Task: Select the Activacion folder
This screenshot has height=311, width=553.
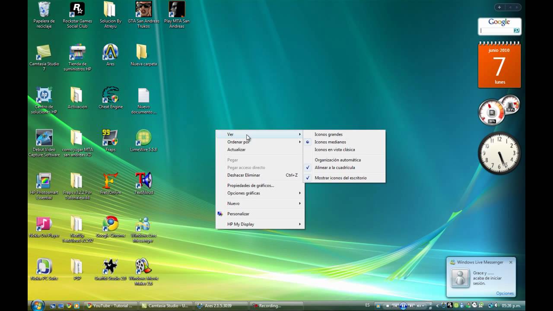Action: [x=77, y=98]
